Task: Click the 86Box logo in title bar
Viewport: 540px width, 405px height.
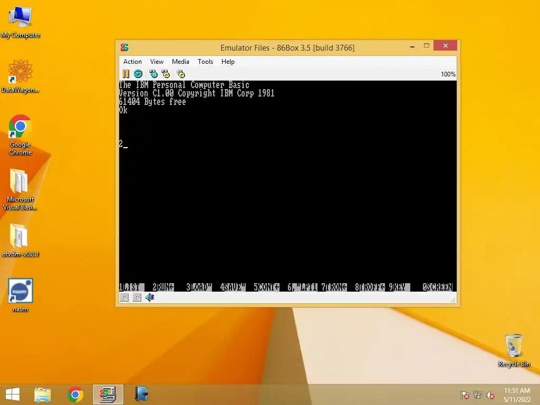Action: click(x=124, y=47)
